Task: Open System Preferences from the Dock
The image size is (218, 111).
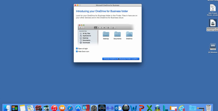Action: tap(94, 108)
